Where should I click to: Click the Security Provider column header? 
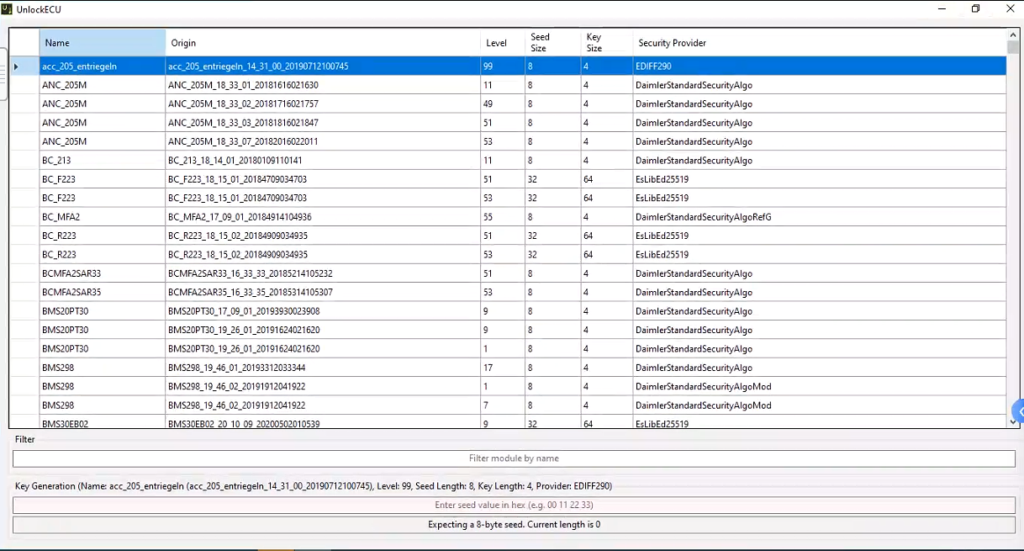[818, 43]
